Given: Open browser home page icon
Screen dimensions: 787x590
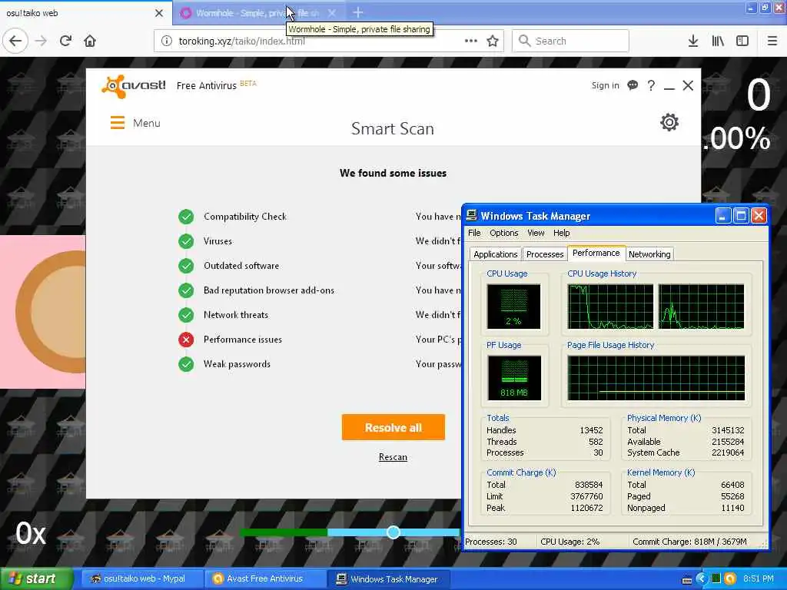Looking at the screenshot, I should click(x=90, y=41).
